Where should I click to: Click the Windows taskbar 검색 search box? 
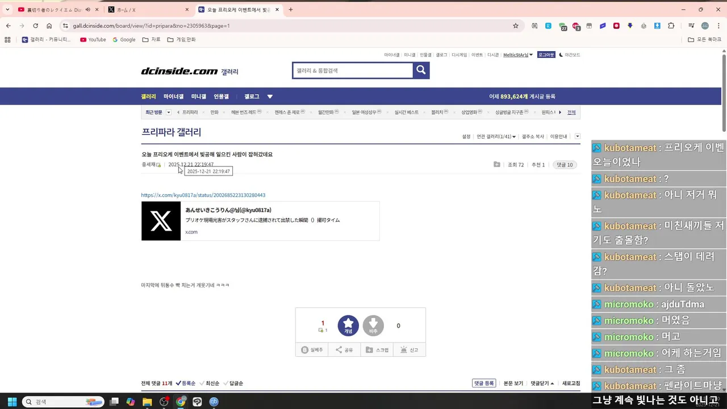pyautogui.click(x=63, y=402)
